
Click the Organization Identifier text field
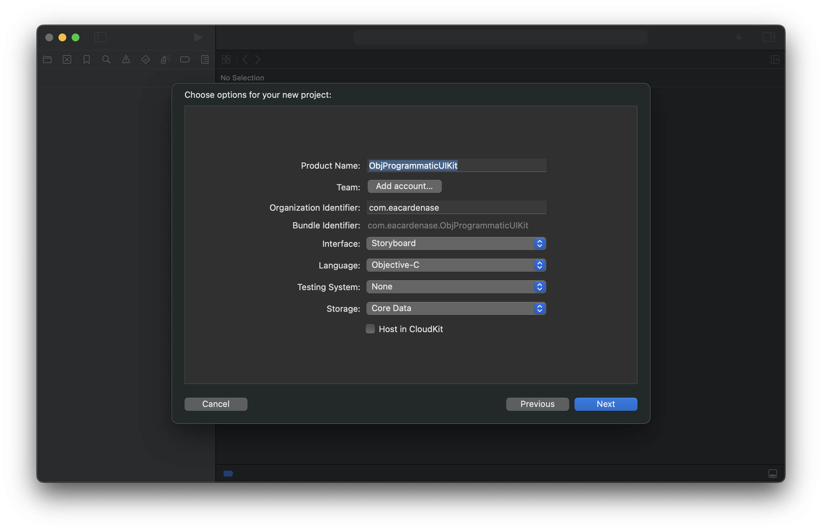(456, 207)
